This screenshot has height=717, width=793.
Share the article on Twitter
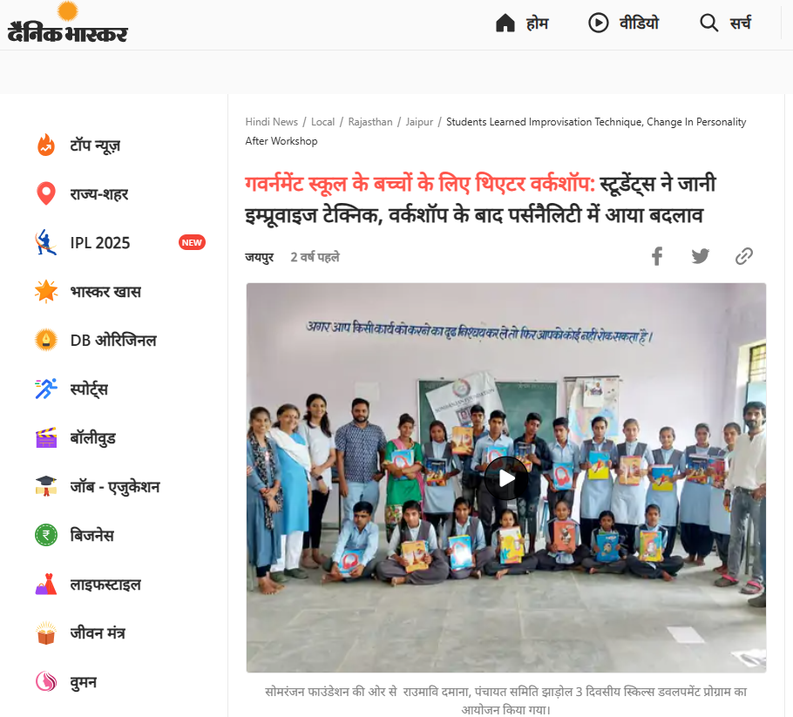[701, 256]
